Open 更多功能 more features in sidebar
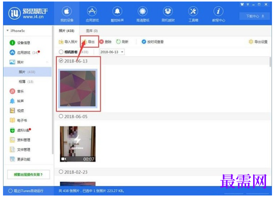 20,159
